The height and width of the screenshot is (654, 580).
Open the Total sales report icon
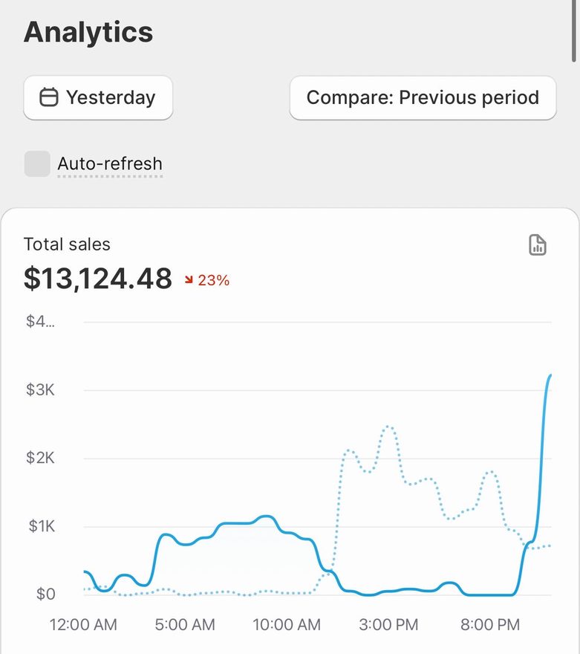(538, 245)
